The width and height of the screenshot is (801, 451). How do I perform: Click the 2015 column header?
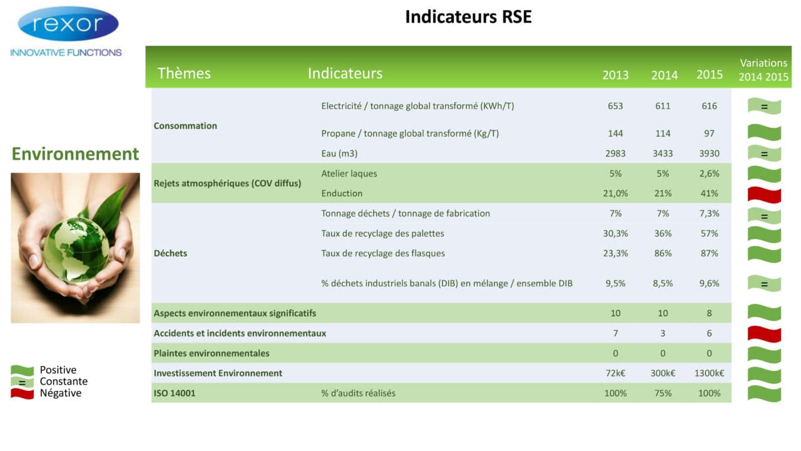pos(710,75)
